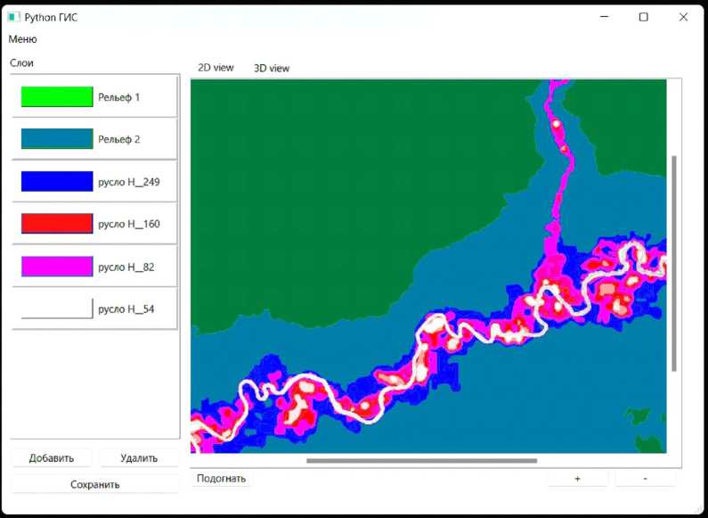Switch to the 3D view tab
Image resolution: width=708 pixels, height=518 pixels.
pos(272,69)
